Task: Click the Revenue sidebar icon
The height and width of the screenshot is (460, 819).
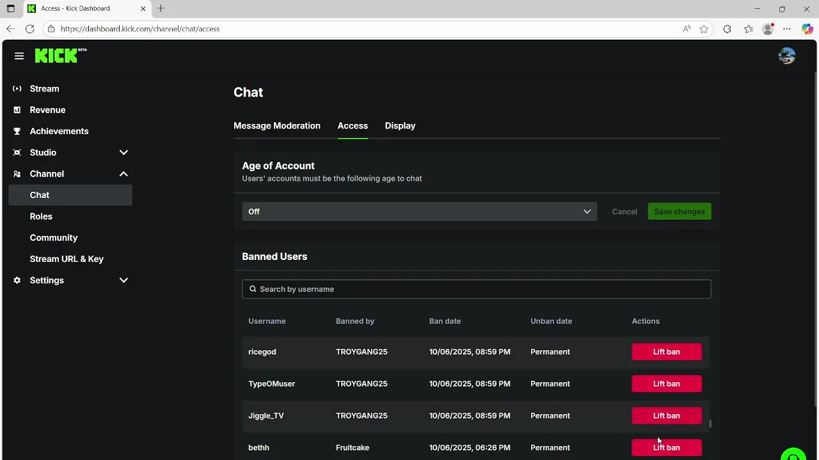Action: pos(17,110)
